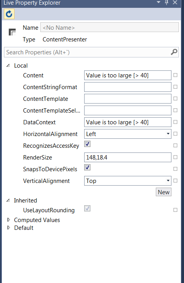The height and width of the screenshot is (283, 184).
Task: Click the refresh properties icon
Action: click(9, 14)
